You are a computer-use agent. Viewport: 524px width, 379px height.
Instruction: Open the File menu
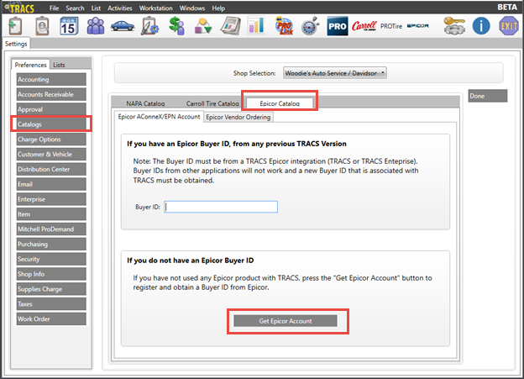pos(54,8)
